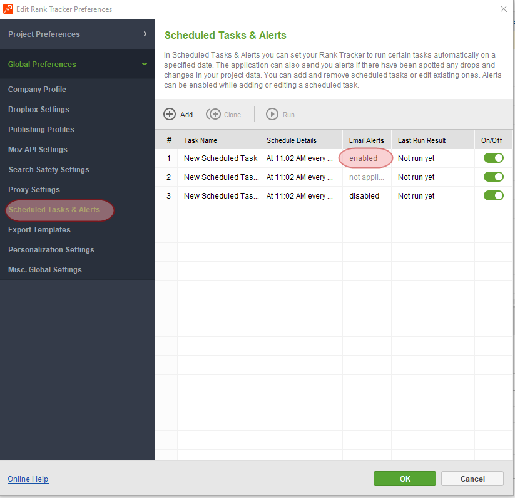515x498 pixels.
Task: Toggle the On/Off switch for task 3
Action: 493,195
